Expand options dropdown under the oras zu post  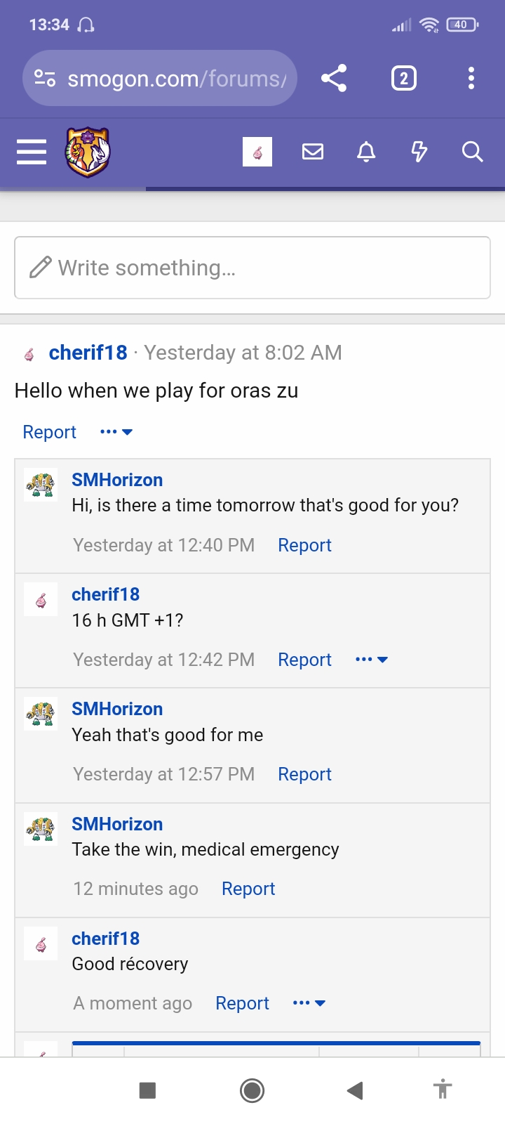tap(116, 432)
